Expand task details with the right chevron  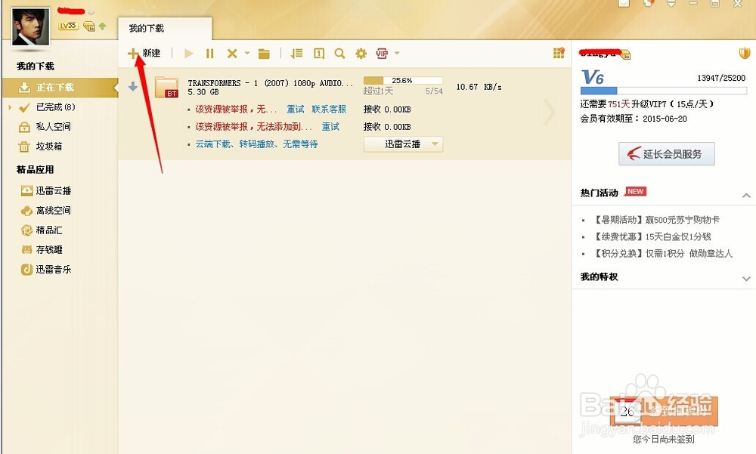click(x=550, y=113)
